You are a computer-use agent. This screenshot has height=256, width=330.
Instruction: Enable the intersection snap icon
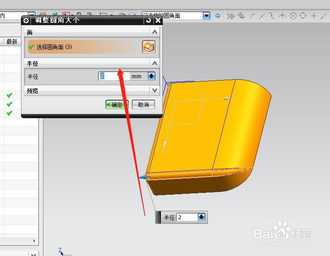282,16
